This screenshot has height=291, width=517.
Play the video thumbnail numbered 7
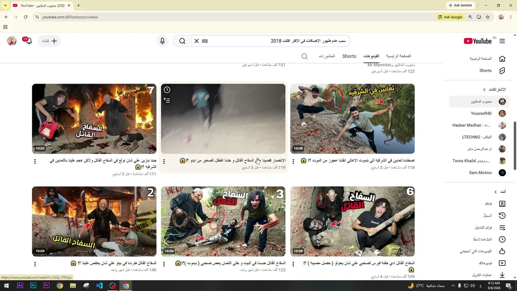(94, 119)
